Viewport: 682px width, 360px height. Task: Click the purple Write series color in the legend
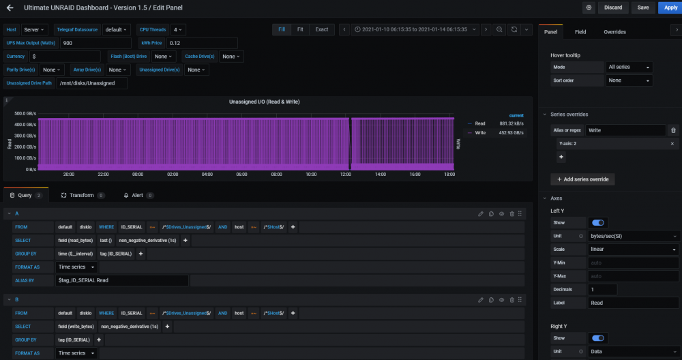(x=469, y=132)
